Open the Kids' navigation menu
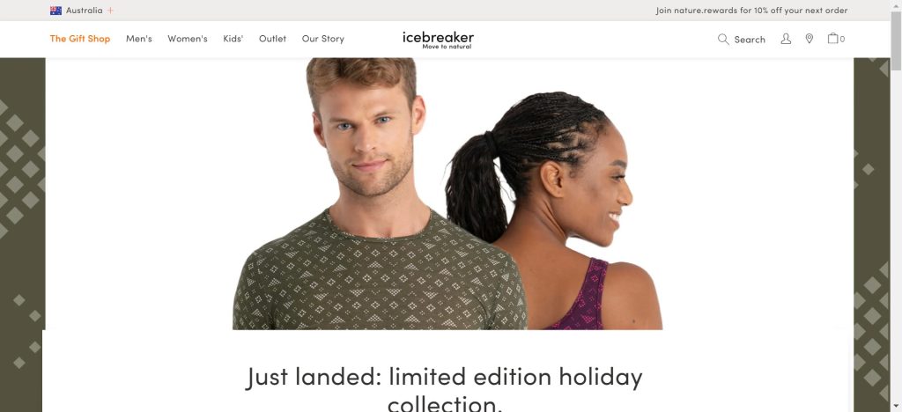 (x=233, y=39)
